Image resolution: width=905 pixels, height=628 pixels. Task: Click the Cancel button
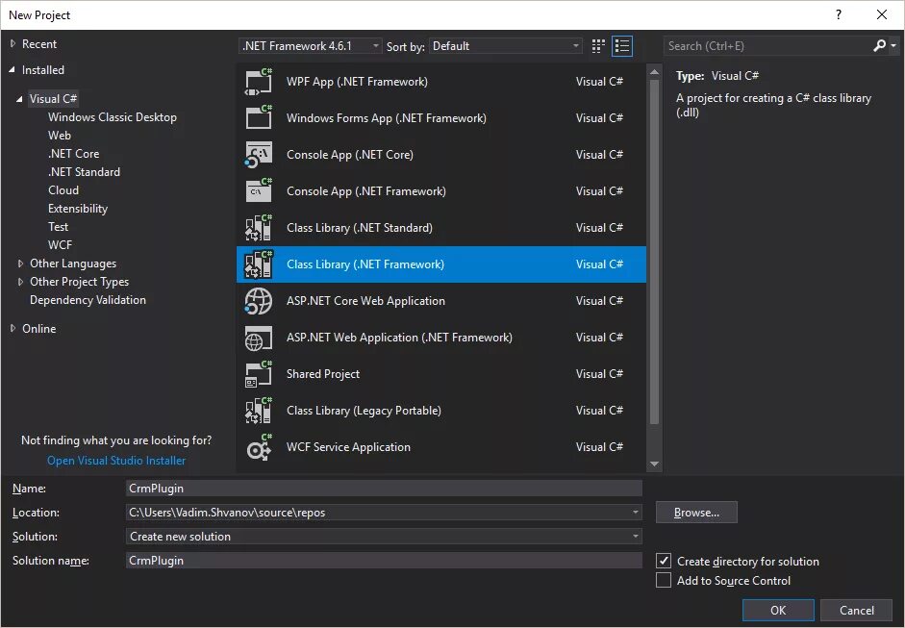pos(857,610)
